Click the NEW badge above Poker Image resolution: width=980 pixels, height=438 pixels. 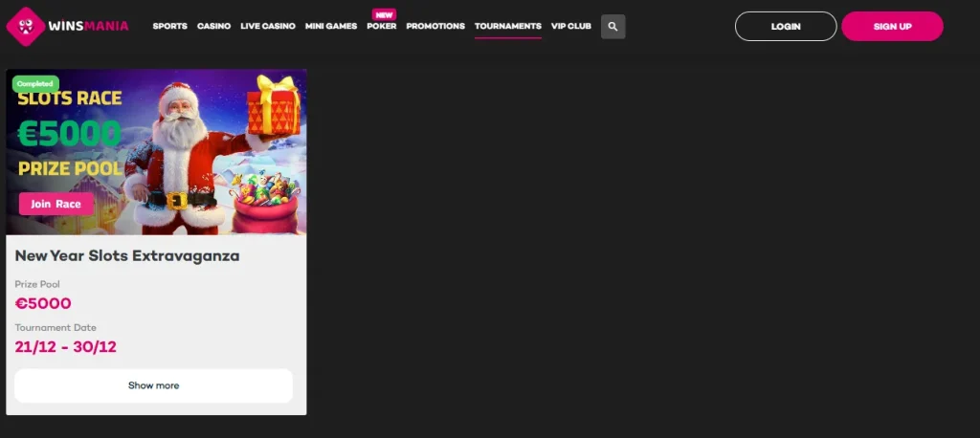pos(384,14)
